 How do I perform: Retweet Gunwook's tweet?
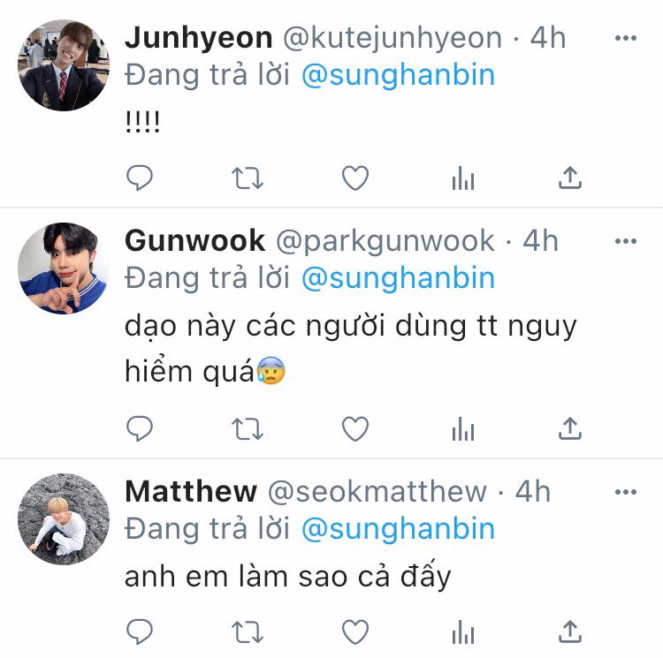point(248,429)
